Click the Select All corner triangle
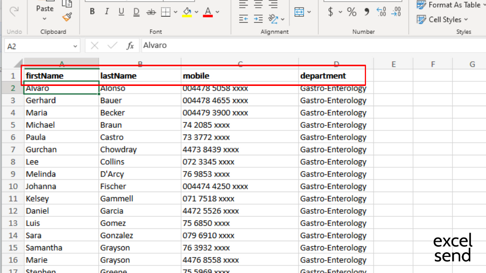 coord(18,63)
